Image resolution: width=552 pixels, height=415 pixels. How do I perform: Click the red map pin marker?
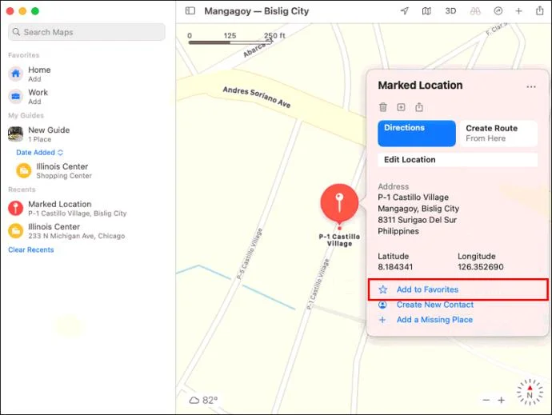[x=339, y=203]
